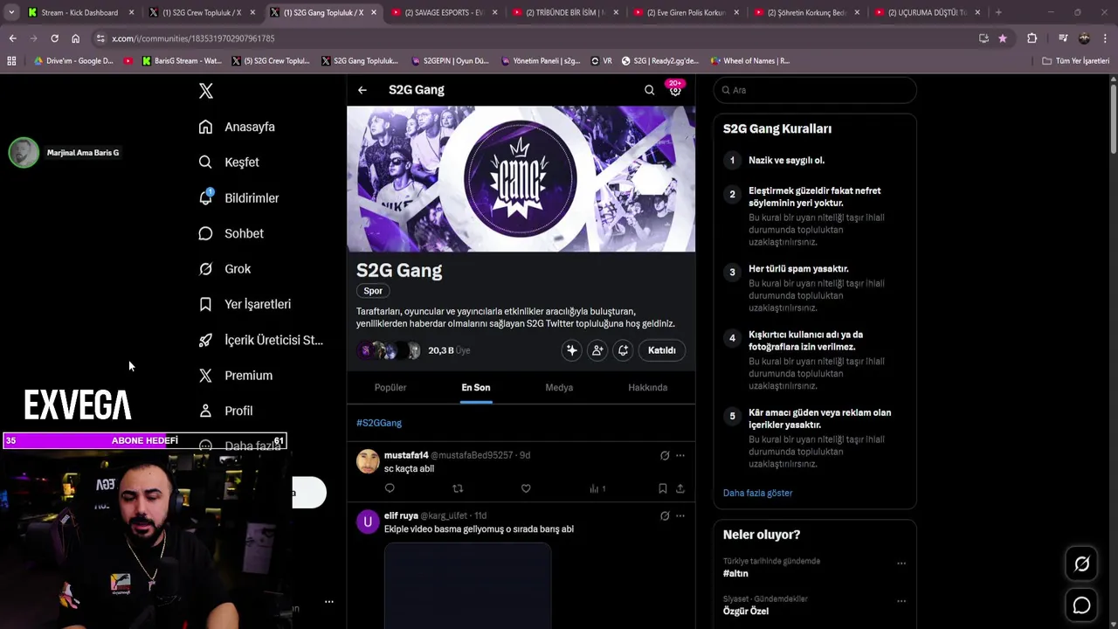Screen dimensions: 1118x629
Task: Click the #S2GGang hashtag
Action: coord(379,423)
